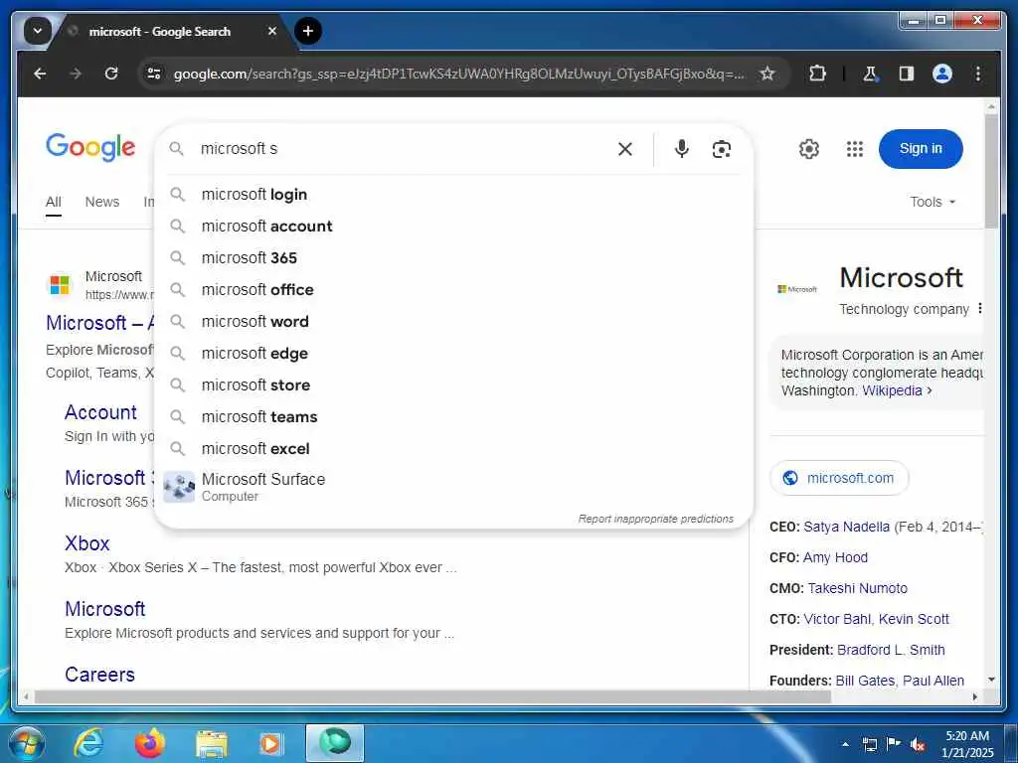Open Google quick settings gear

click(x=809, y=149)
